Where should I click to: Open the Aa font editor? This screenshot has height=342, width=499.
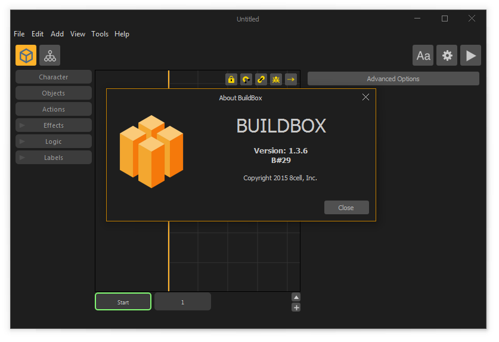(423, 56)
